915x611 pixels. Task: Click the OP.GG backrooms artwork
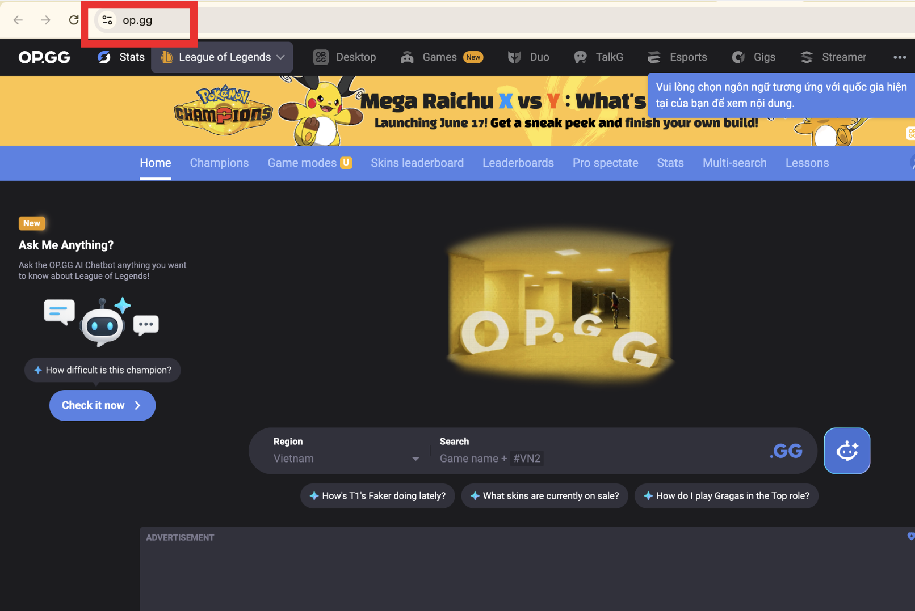pos(560,306)
